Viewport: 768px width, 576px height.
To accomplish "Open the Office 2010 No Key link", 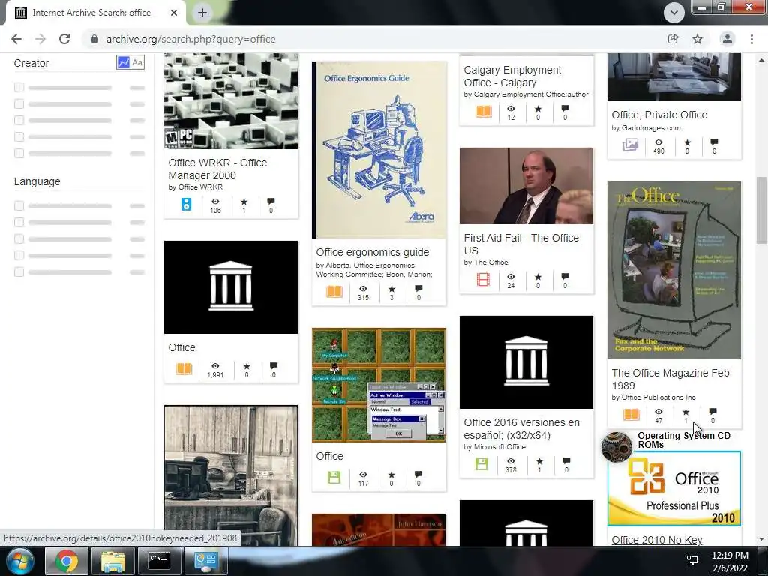I will 657,540.
